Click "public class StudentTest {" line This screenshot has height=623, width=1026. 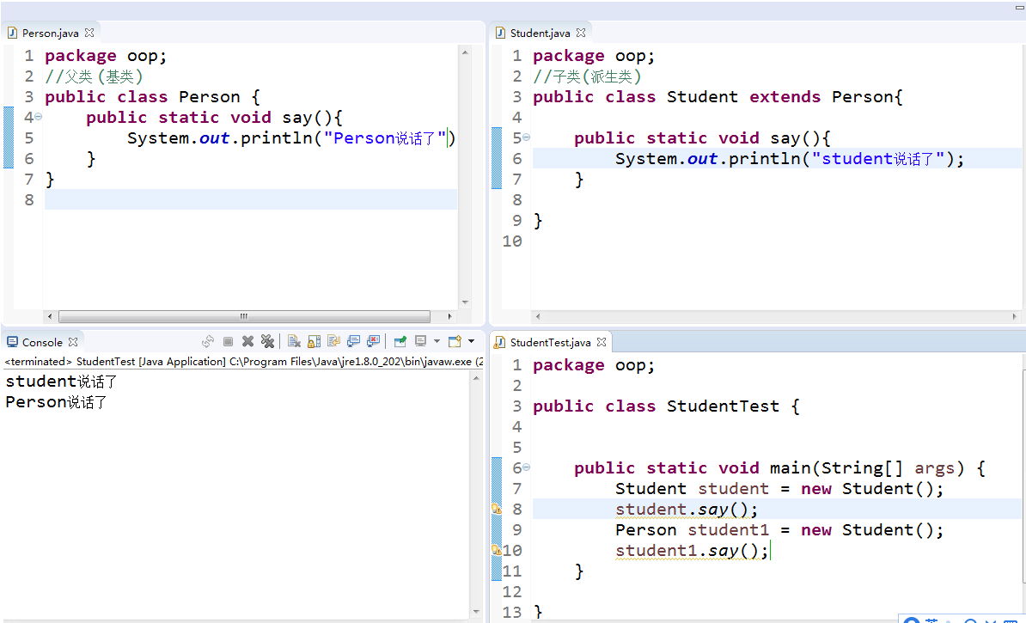pyautogui.click(x=666, y=406)
